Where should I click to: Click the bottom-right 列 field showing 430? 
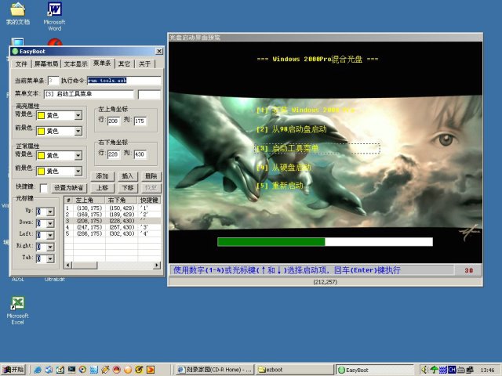point(140,154)
